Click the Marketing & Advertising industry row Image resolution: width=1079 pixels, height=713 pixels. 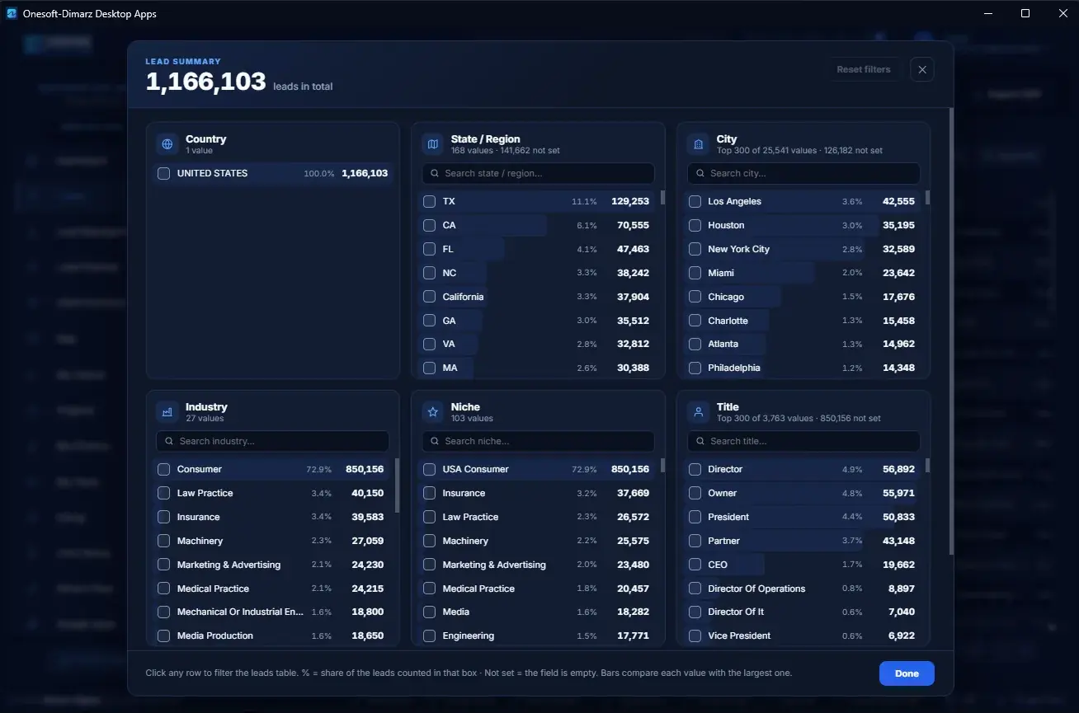click(x=272, y=565)
